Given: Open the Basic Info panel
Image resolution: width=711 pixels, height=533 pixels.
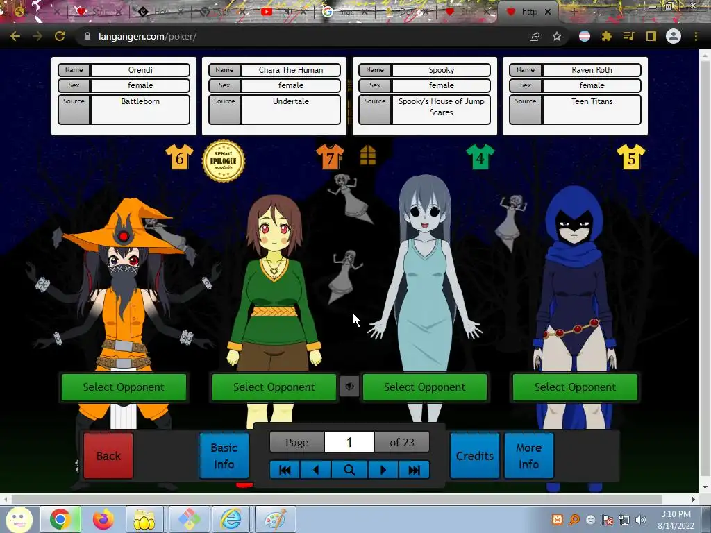Looking at the screenshot, I should (224, 456).
